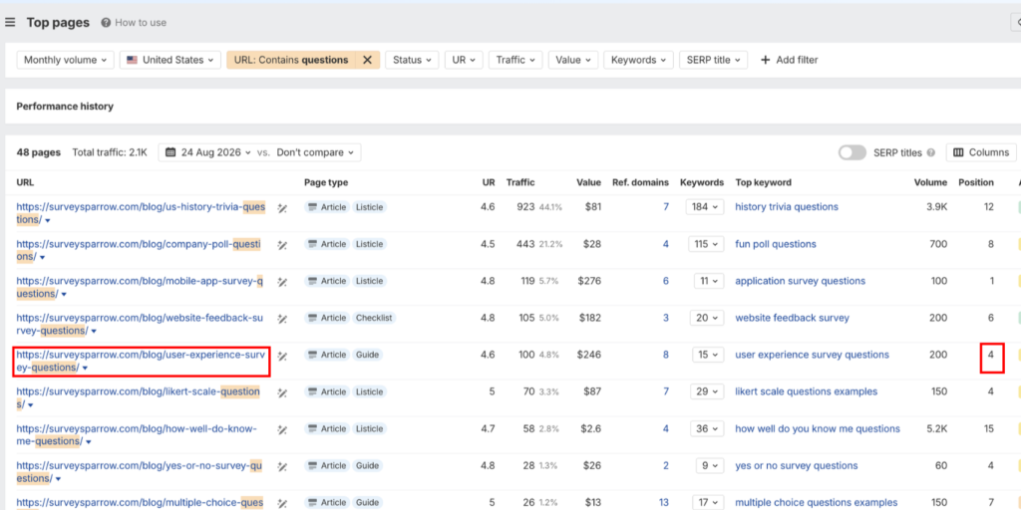Open the company-poll-questions URL link
The width and height of the screenshot is (1021, 510).
point(139,250)
